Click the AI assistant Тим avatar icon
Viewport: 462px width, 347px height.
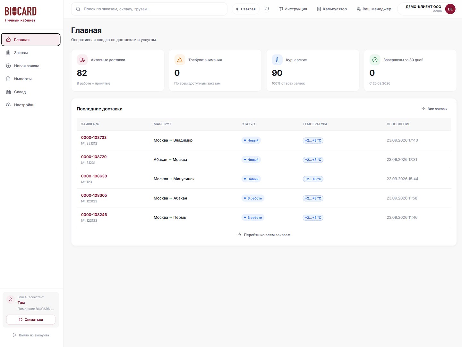pos(11,299)
